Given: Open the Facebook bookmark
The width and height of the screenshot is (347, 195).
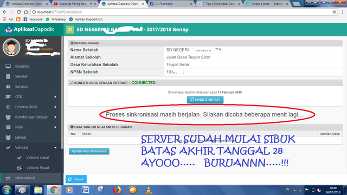Looking at the screenshot, I should [x=33, y=19].
